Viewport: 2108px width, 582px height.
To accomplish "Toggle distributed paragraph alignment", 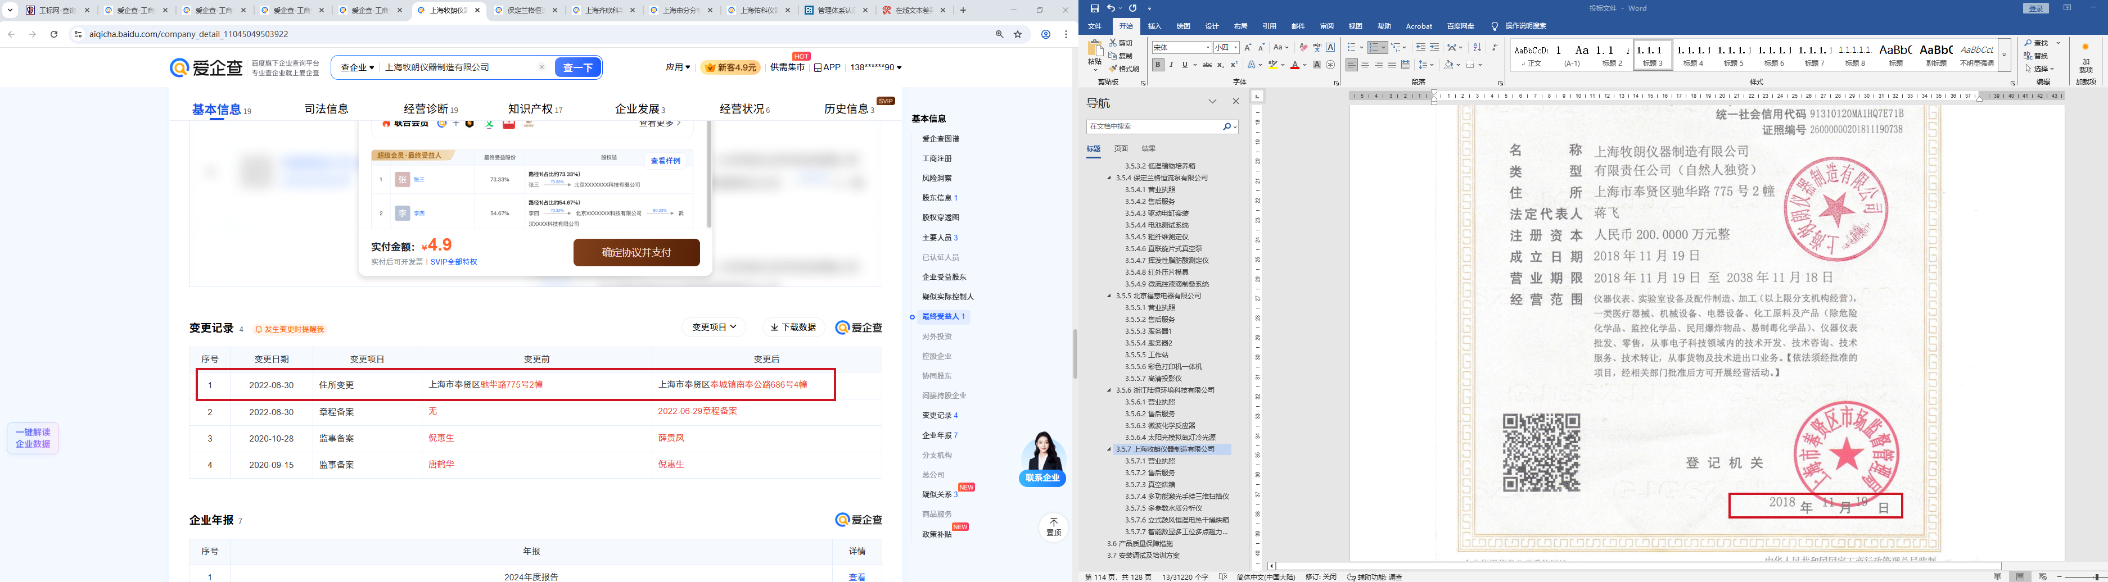I will click(1406, 65).
